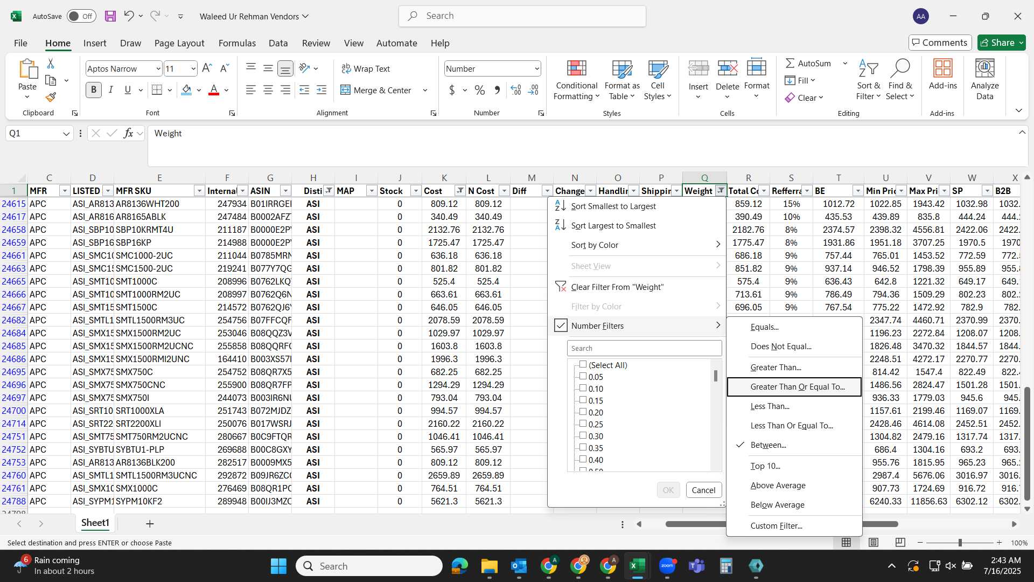
Task: Click Decrease Decimal icon
Action: 534,90
